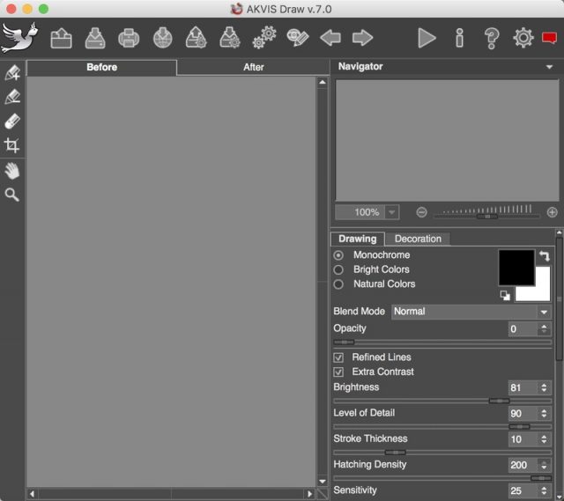The image size is (564, 501).
Task: Switch to the After tab
Action: pyautogui.click(x=253, y=67)
